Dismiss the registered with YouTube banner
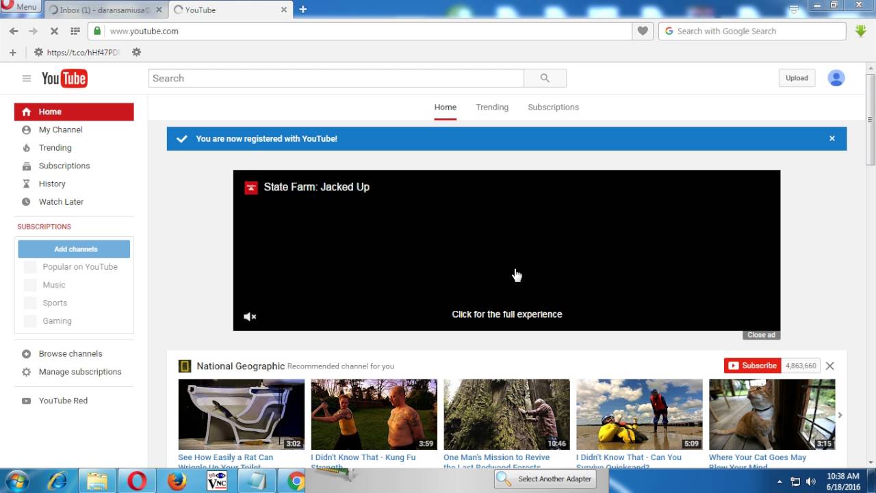The width and height of the screenshot is (876, 493). click(832, 138)
